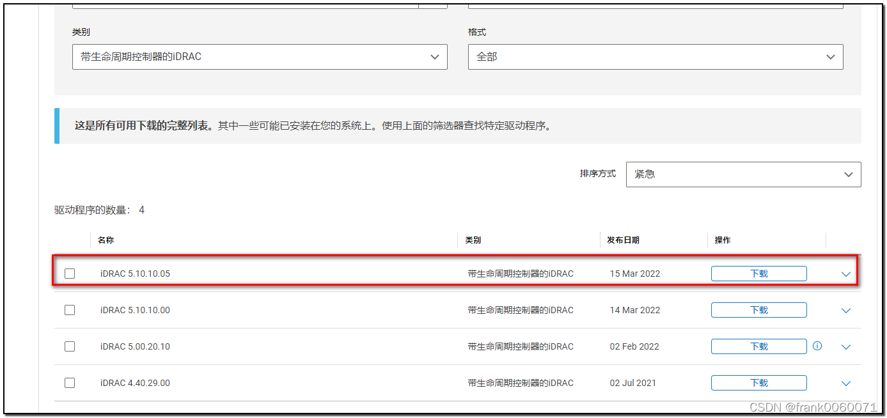Click the 发布日期 column header
This screenshot has height=418, width=887.
(624, 240)
